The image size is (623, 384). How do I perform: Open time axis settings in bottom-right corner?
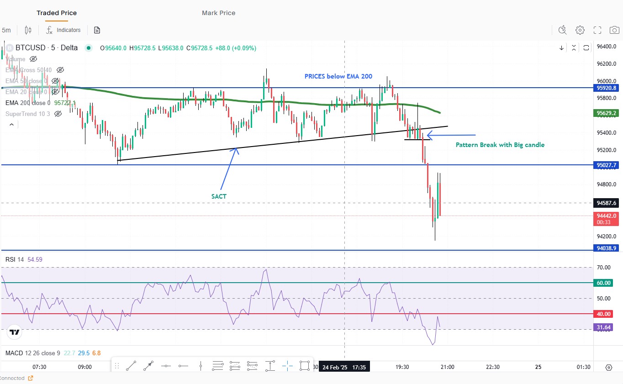[x=608, y=367]
